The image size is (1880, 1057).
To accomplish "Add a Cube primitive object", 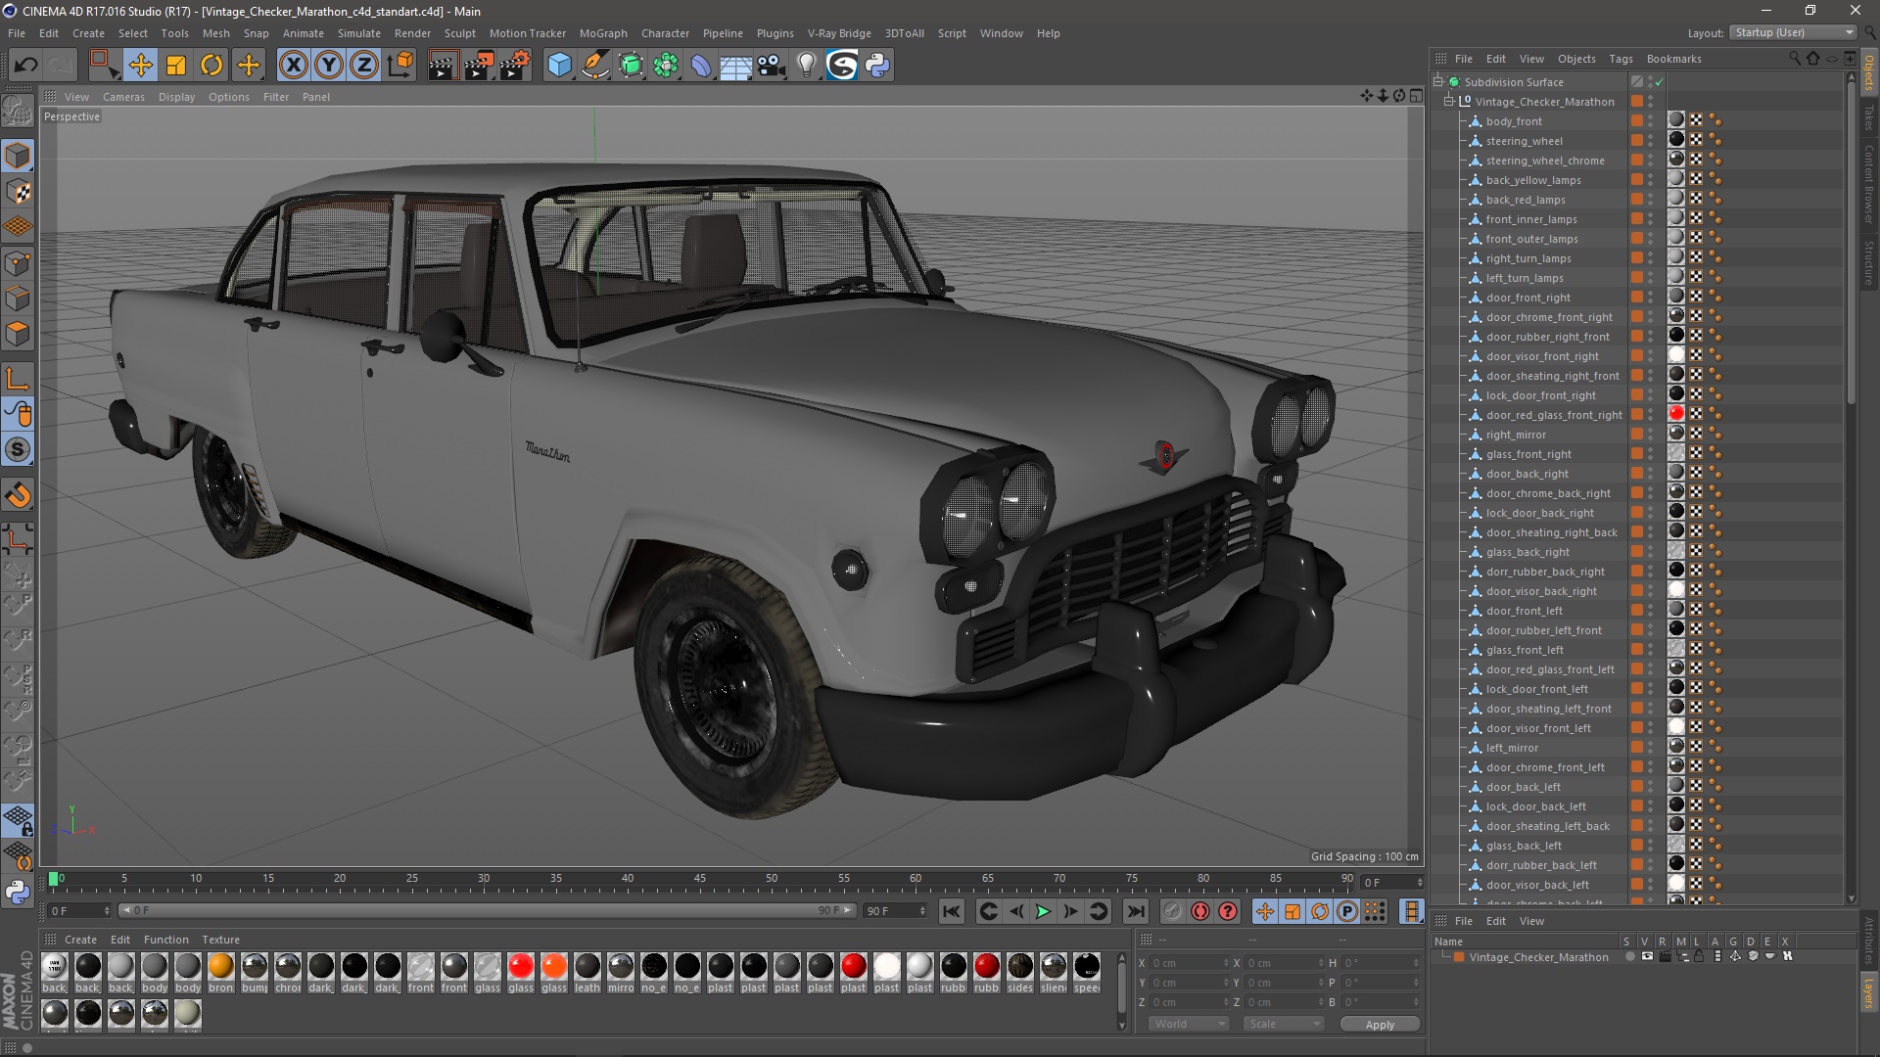I will 559,66.
